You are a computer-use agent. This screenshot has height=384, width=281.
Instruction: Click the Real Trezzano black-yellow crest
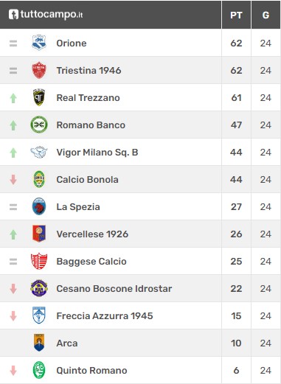[x=39, y=97]
